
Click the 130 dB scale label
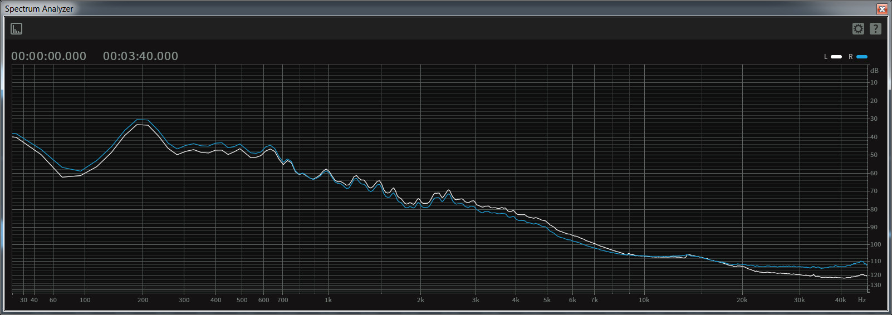click(876, 285)
